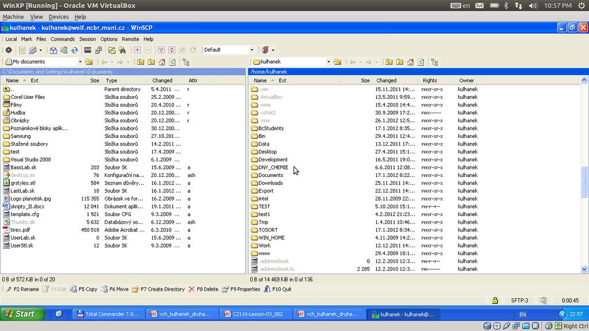This screenshot has height=331, width=589.
Task: Go to local home directory icon
Action: [x=162, y=62]
